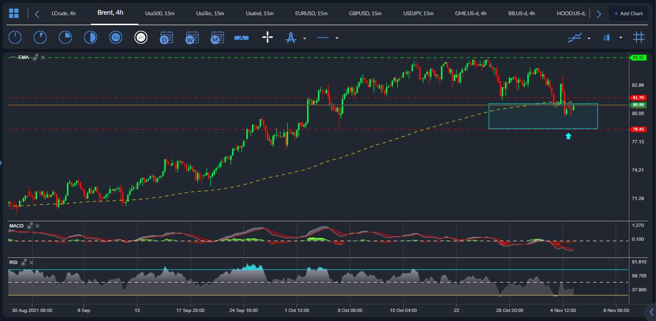The width and height of the screenshot is (656, 321).
Task: Select the daily timeframe calendar icon
Action: [x=166, y=38]
